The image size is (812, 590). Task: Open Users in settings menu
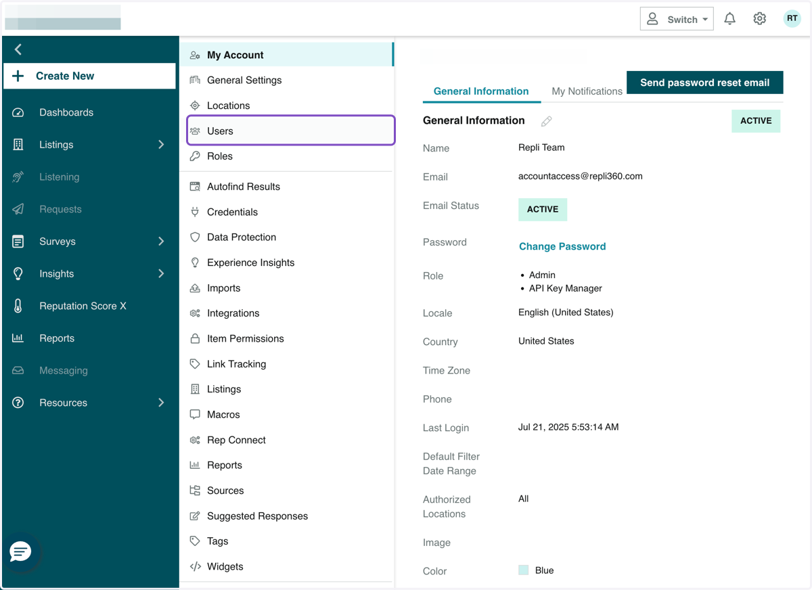291,131
